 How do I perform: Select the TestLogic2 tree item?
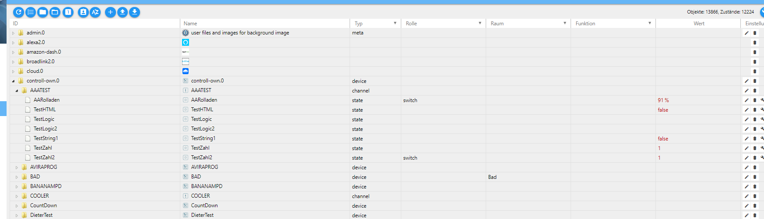click(x=45, y=129)
